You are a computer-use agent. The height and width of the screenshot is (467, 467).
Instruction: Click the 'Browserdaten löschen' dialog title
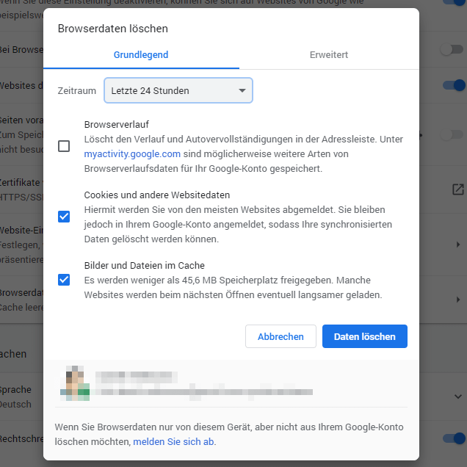point(113,29)
